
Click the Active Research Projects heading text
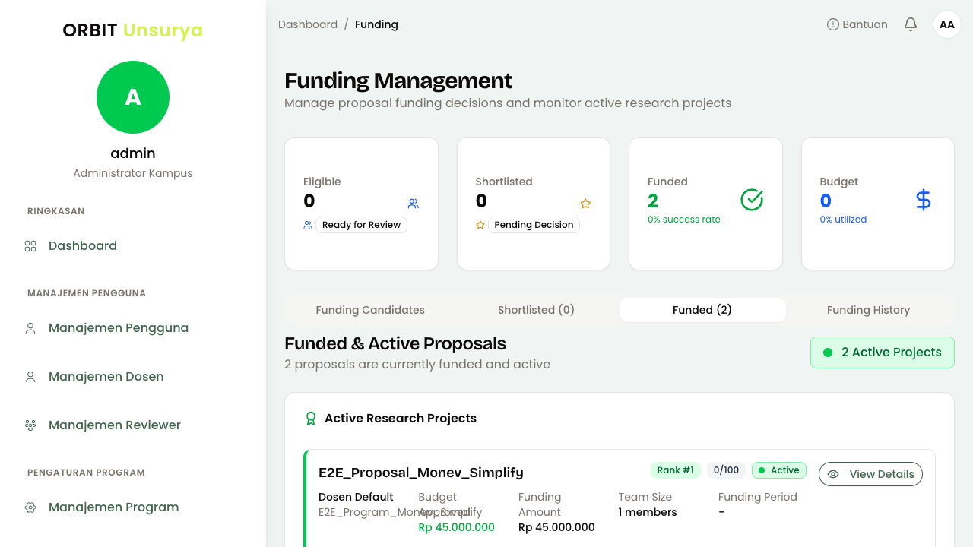[401, 419]
